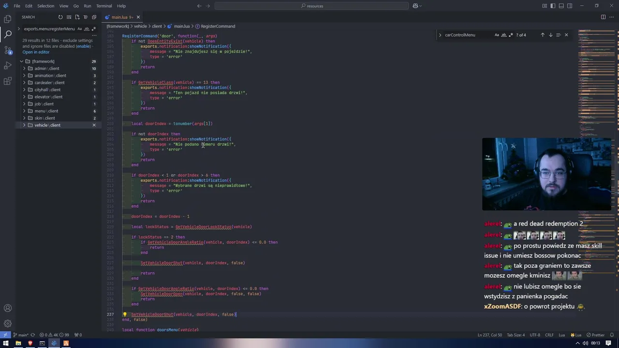Toggle bottom panel visibility
This screenshot has width=619, height=348.
click(561, 6)
